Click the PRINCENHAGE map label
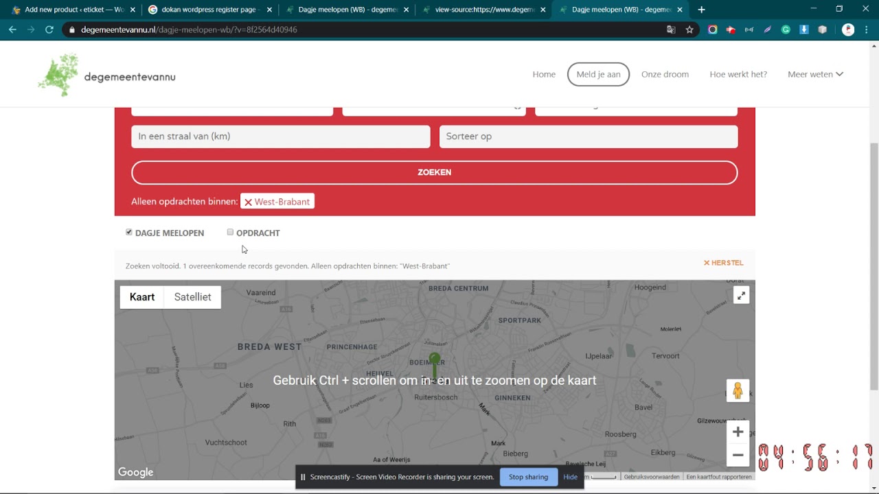 352,347
